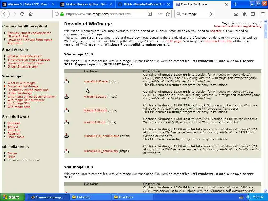The height and width of the screenshot is (201, 268).
Task: Click download icon beside wima64110_arm64.exe
Action: [66, 136]
